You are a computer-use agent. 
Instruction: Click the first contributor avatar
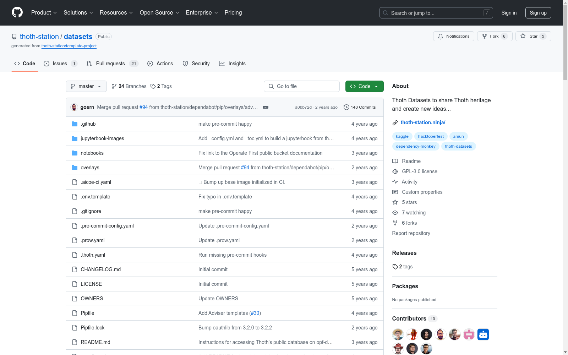coord(398,334)
